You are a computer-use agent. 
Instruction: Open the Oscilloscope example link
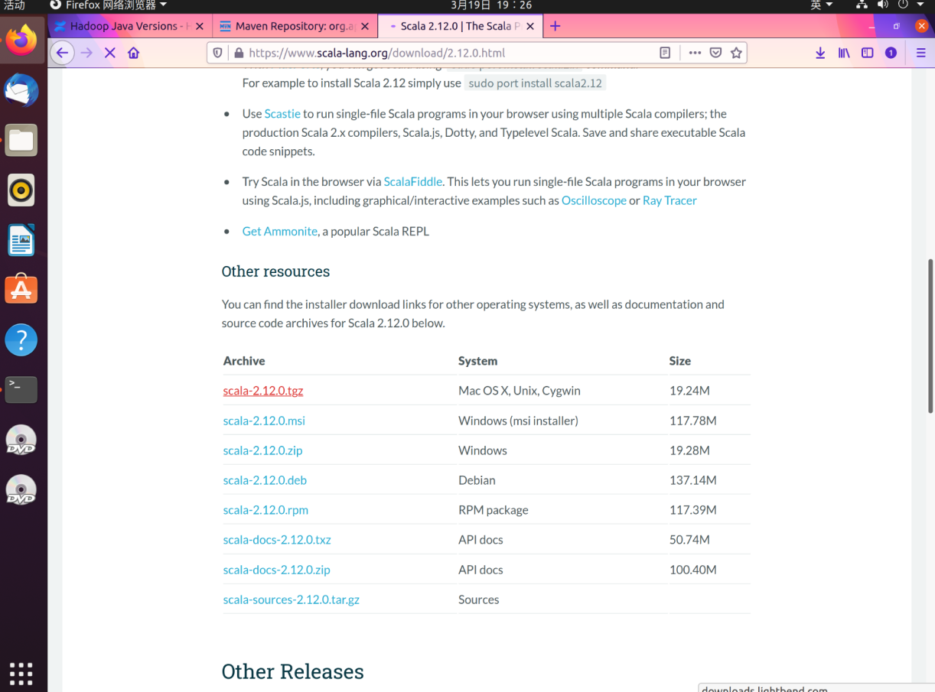click(x=594, y=200)
